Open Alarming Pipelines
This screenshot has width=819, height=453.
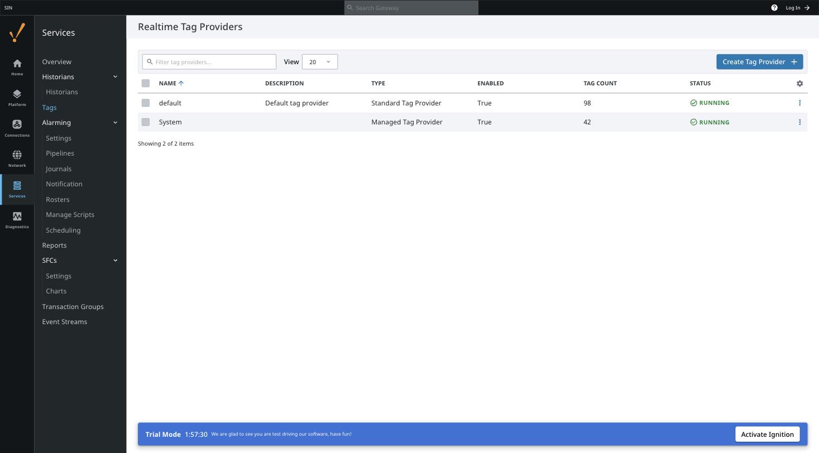[x=60, y=153]
